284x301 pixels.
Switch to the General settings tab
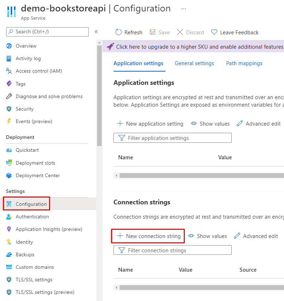[194, 63]
